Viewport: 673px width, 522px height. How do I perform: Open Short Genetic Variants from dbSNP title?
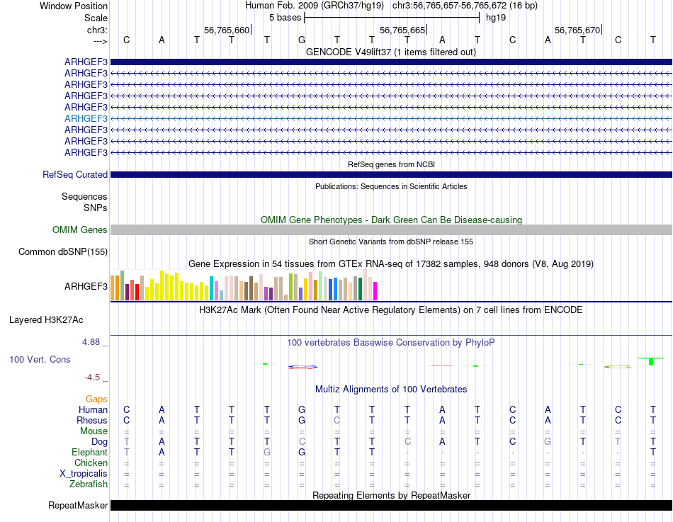click(x=391, y=242)
